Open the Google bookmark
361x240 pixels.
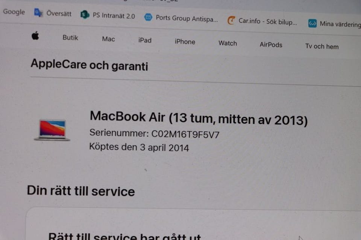[14, 12]
